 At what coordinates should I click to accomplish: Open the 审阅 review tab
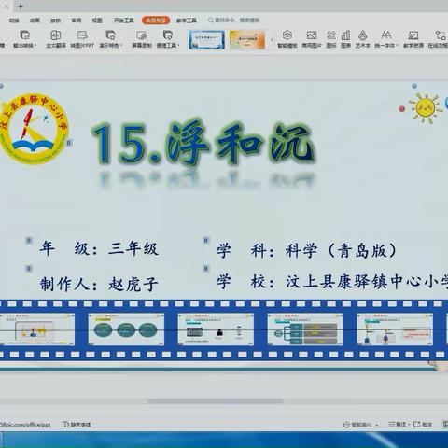coord(77,21)
